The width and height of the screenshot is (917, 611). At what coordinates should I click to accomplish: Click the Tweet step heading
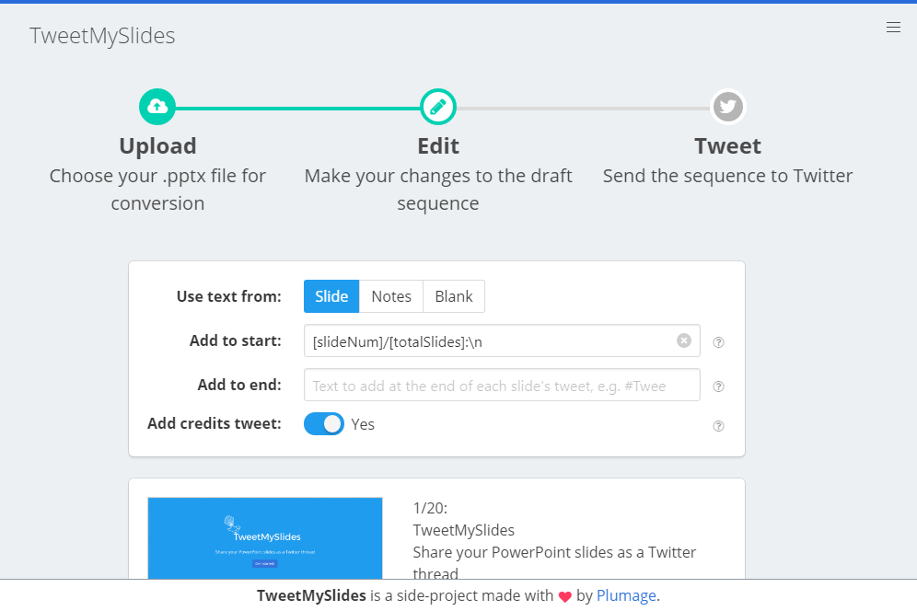pyautogui.click(x=727, y=145)
